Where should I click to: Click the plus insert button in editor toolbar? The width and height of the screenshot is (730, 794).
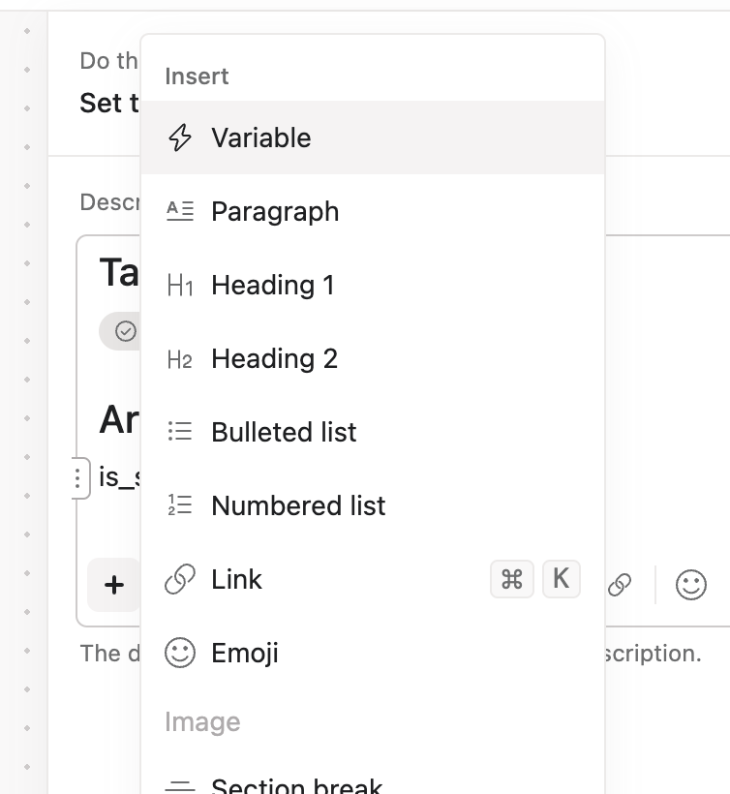(x=114, y=585)
